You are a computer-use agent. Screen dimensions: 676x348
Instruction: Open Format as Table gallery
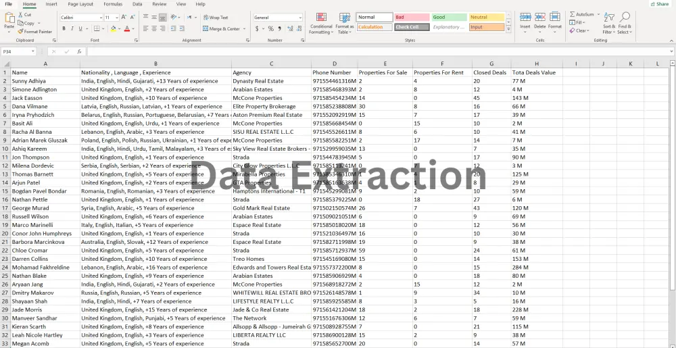pos(345,23)
